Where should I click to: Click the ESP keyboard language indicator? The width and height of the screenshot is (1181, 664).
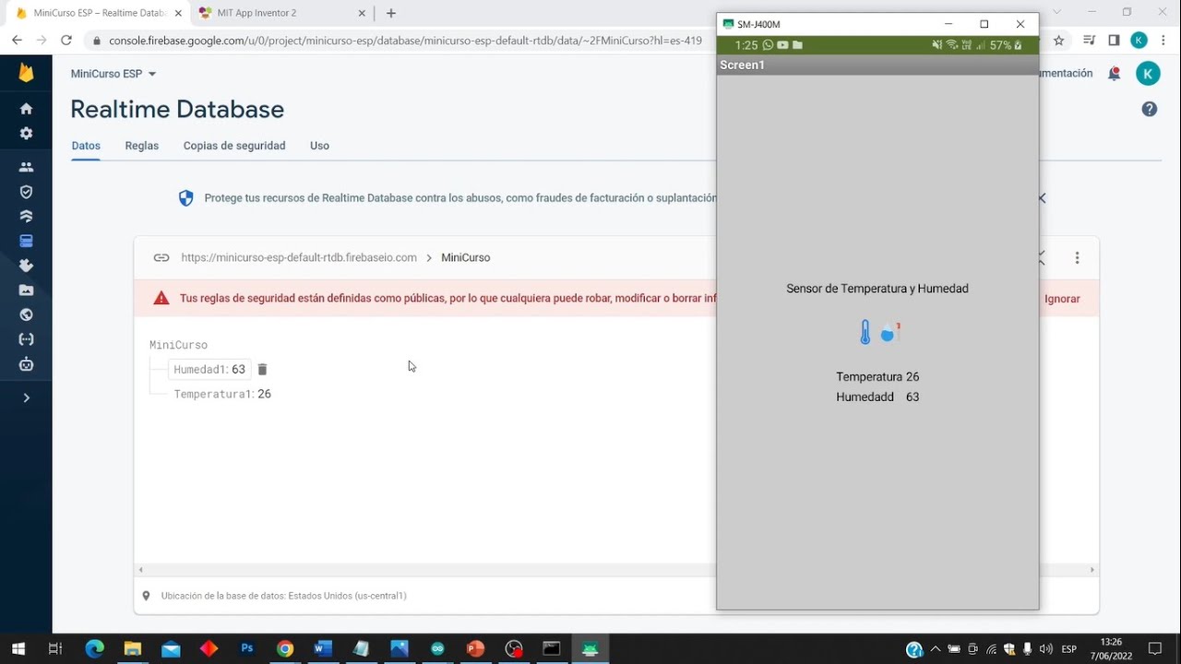click(1069, 649)
